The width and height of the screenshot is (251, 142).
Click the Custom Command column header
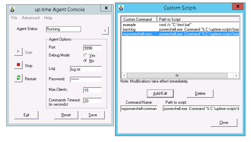(137, 19)
